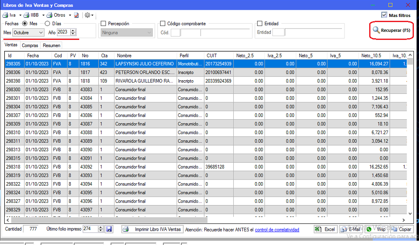Click the red checkmark document toolbar icon

(76, 15)
